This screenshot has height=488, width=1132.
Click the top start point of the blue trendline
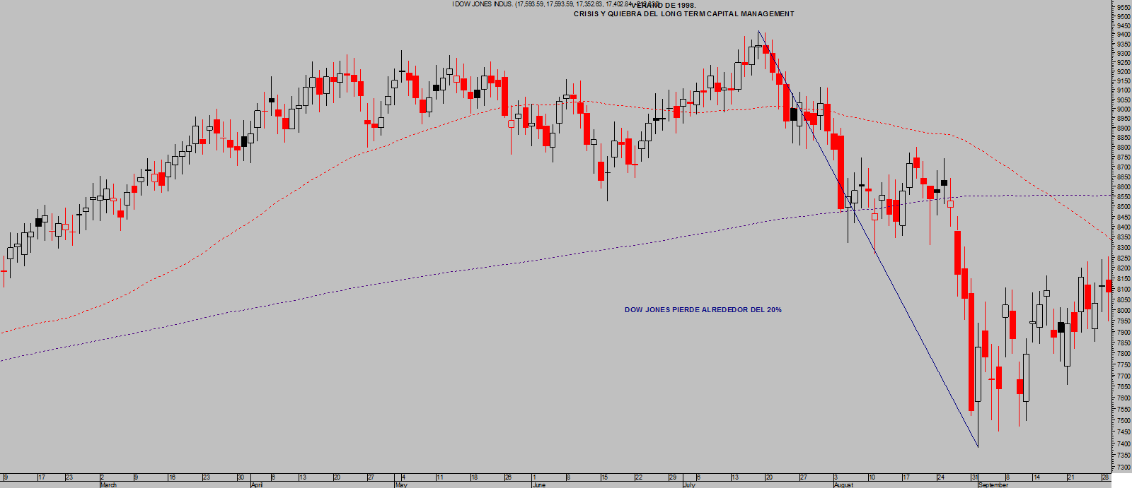pyautogui.click(x=758, y=31)
